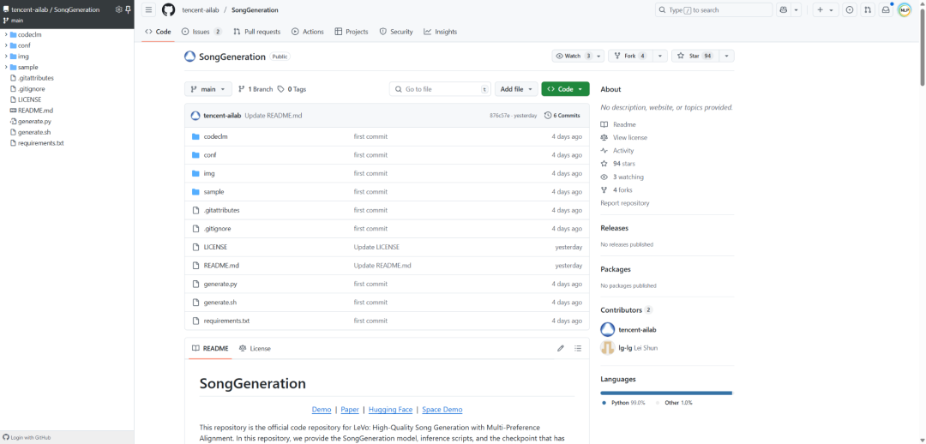Open the sample folder icon in file list
This screenshot has height=444, width=926.
pyautogui.click(x=196, y=192)
